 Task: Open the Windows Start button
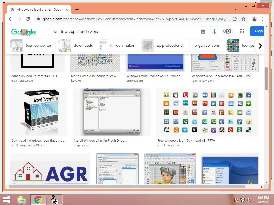tap(7, 200)
